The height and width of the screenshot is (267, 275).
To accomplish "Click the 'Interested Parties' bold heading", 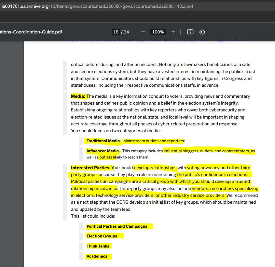I will click(x=90, y=168).
